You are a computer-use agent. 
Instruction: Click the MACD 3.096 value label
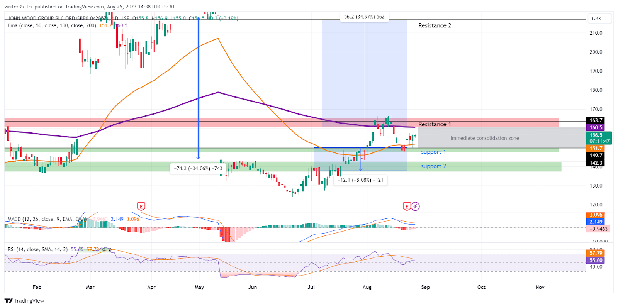coord(595,215)
